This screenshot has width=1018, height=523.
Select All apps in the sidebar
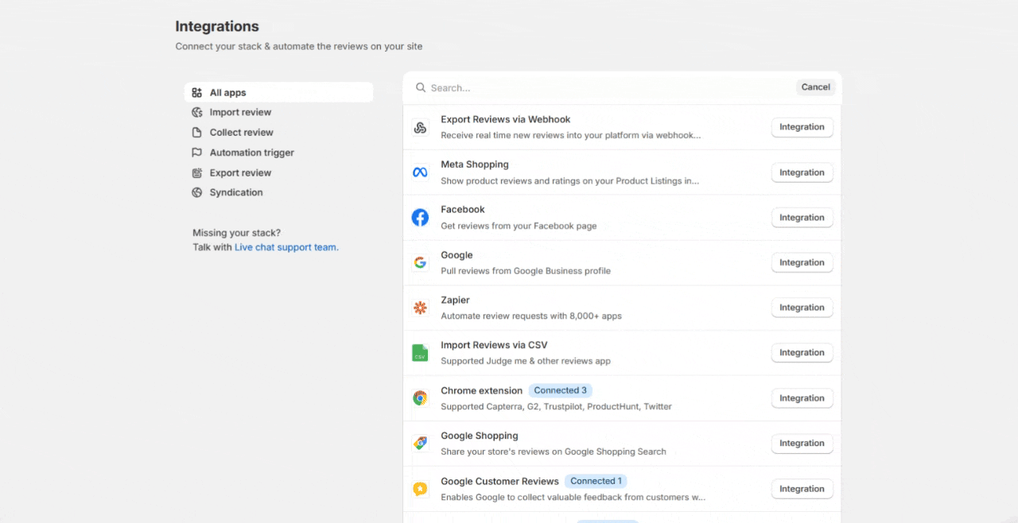coord(227,93)
